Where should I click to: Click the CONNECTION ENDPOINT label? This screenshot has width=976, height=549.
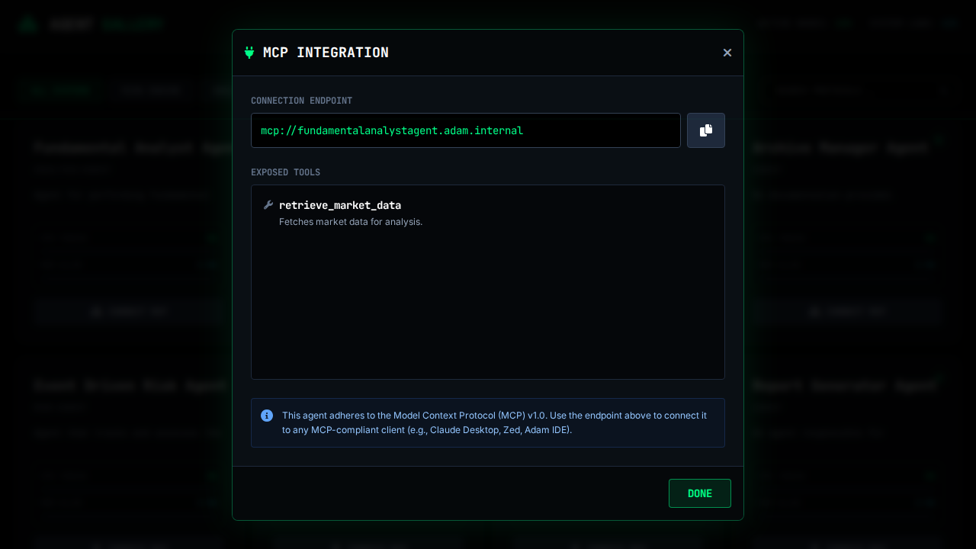(301, 101)
